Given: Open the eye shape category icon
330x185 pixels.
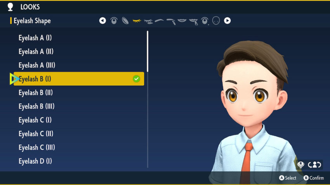Looking at the screenshot, I should [114, 21].
